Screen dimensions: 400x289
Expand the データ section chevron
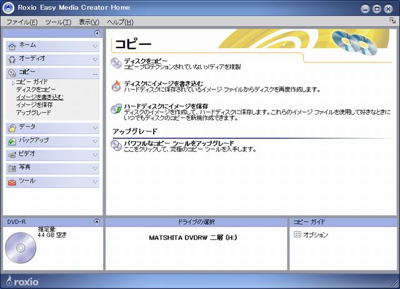(95, 128)
